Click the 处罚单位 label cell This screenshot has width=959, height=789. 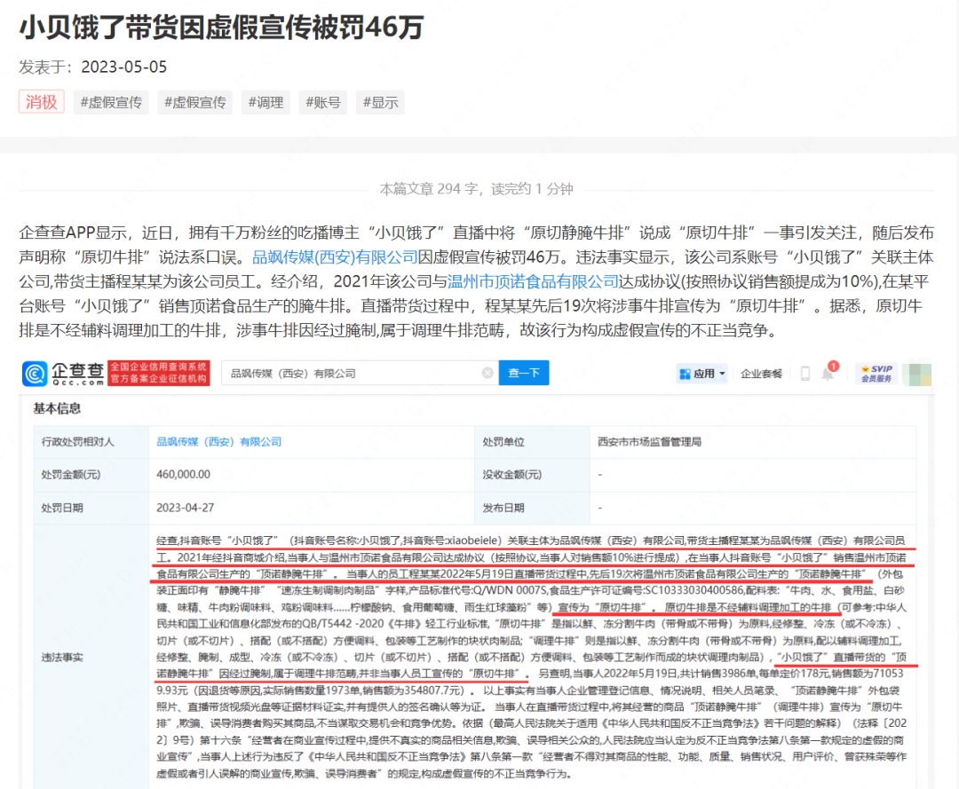point(532,442)
